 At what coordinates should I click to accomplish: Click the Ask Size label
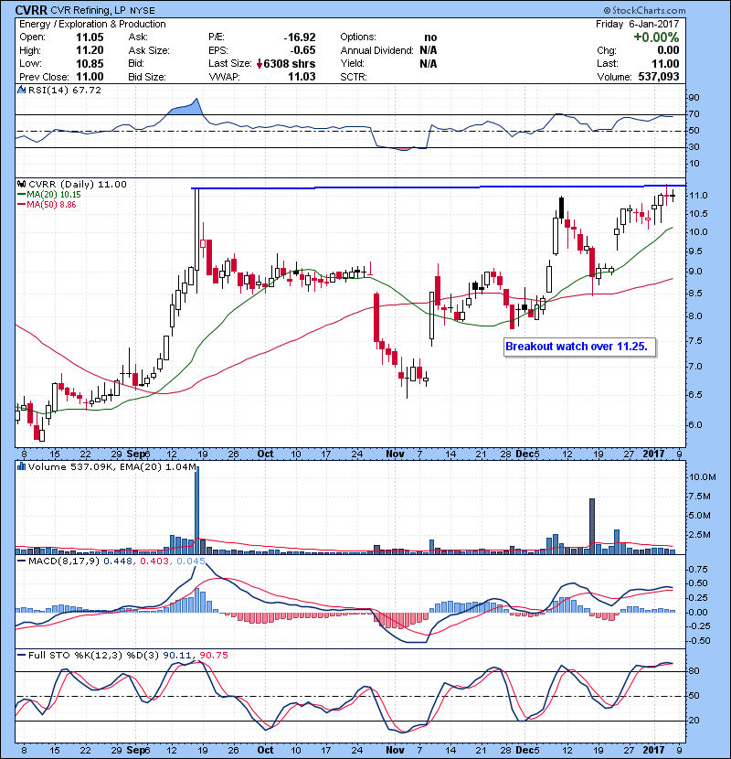click(x=149, y=50)
